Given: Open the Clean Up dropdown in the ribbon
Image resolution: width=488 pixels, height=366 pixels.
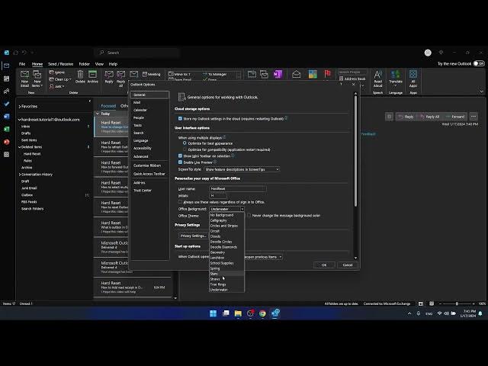Looking at the screenshot, I should [60, 79].
